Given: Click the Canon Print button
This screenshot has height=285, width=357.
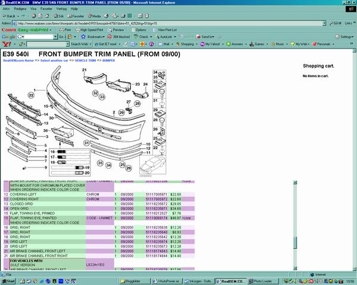Looking at the screenshot, I should (x=66, y=29).
